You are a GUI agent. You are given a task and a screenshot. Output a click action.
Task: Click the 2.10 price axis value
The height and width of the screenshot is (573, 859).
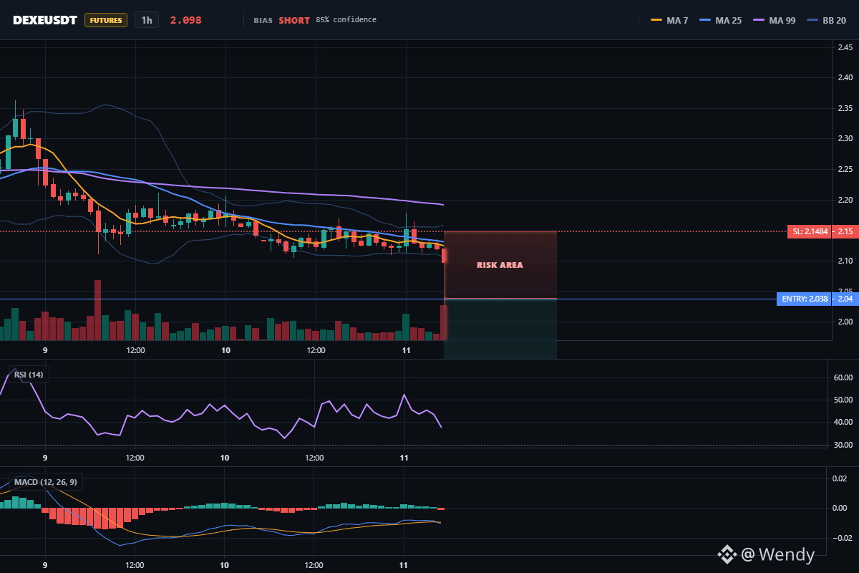point(845,261)
